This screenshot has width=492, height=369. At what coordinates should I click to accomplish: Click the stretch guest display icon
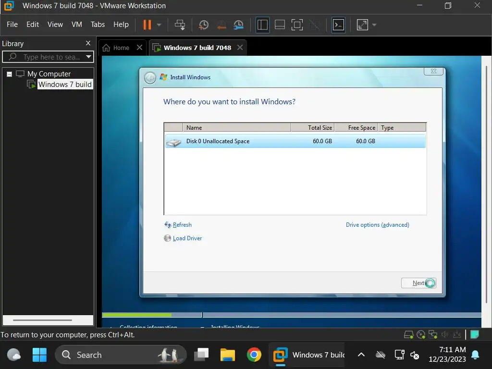(362, 25)
